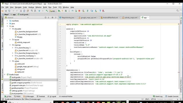
Task: Click the Open folder toolbar icon
Action: (3, 11)
